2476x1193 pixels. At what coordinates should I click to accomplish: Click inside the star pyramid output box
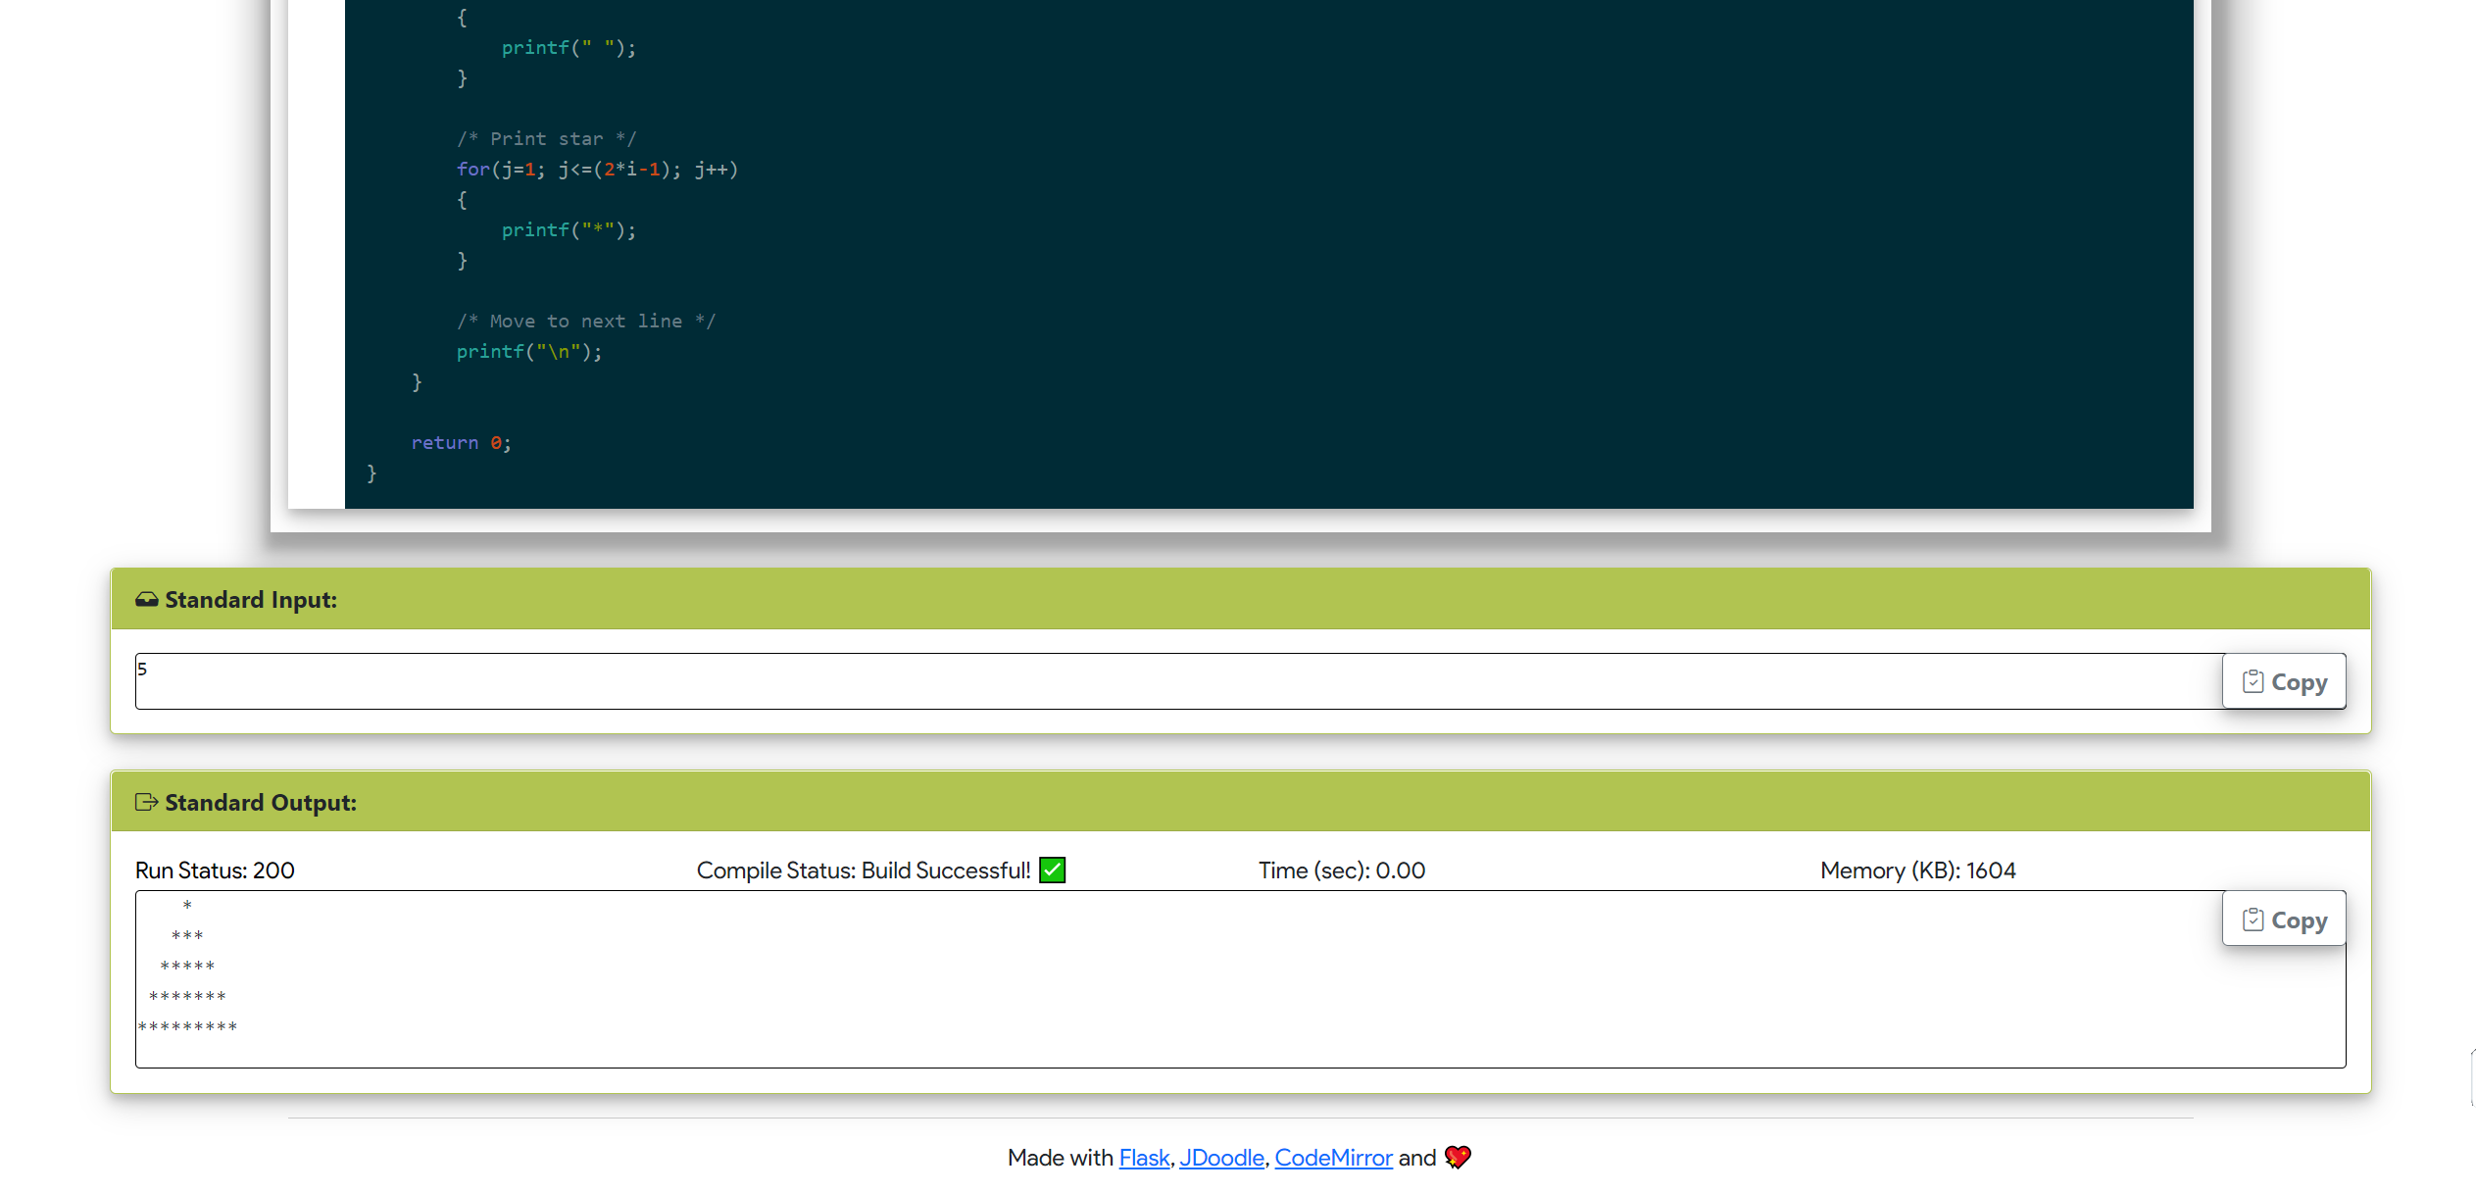[x=1176, y=980]
